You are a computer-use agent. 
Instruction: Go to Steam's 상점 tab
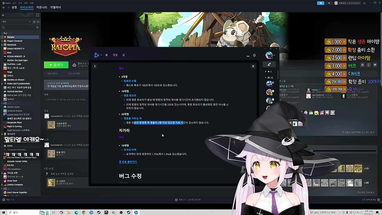[14, 7]
